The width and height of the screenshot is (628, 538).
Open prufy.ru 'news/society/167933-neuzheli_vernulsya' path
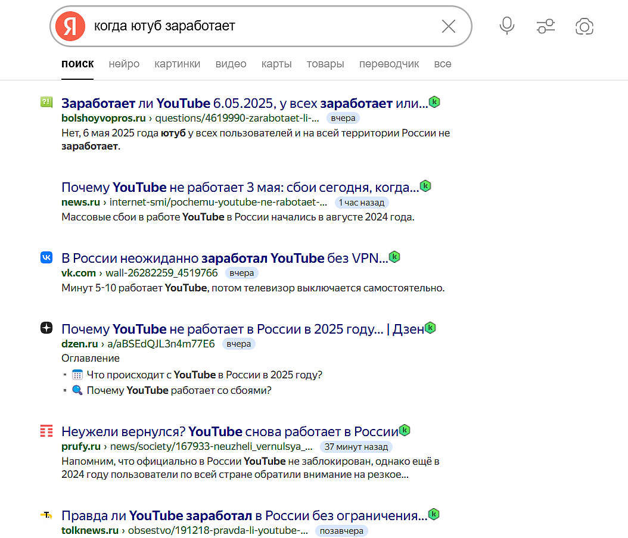(212, 447)
